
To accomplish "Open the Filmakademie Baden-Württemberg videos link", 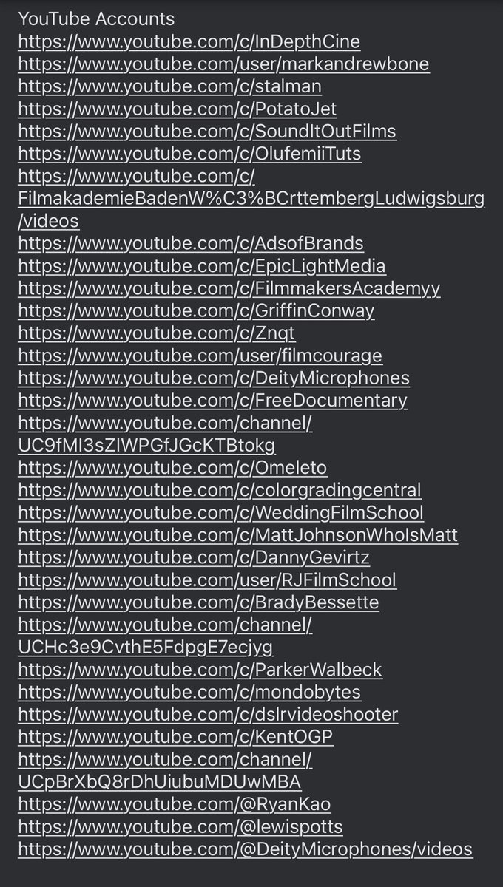I will pyautogui.click(x=251, y=198).
